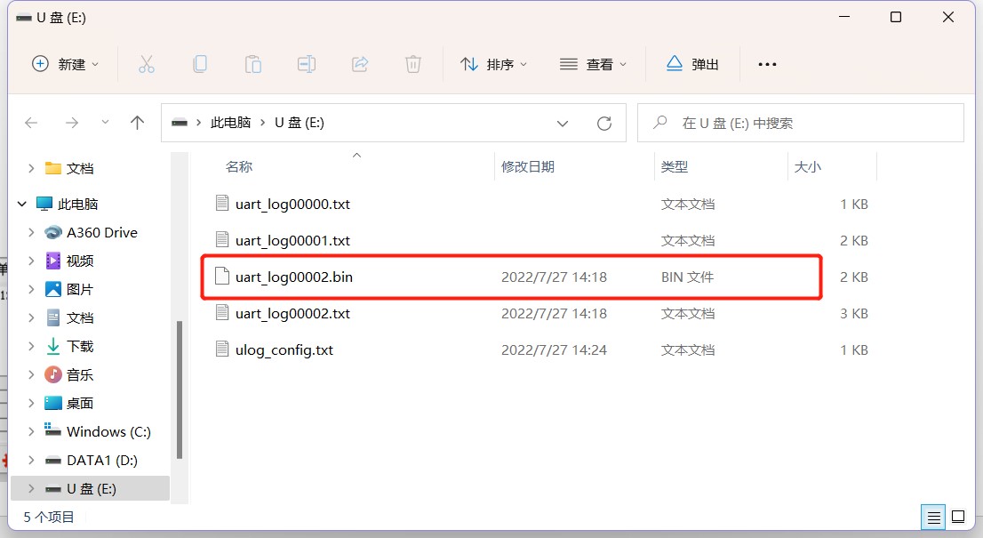Open the New (新建) menu

pos(65,64)
